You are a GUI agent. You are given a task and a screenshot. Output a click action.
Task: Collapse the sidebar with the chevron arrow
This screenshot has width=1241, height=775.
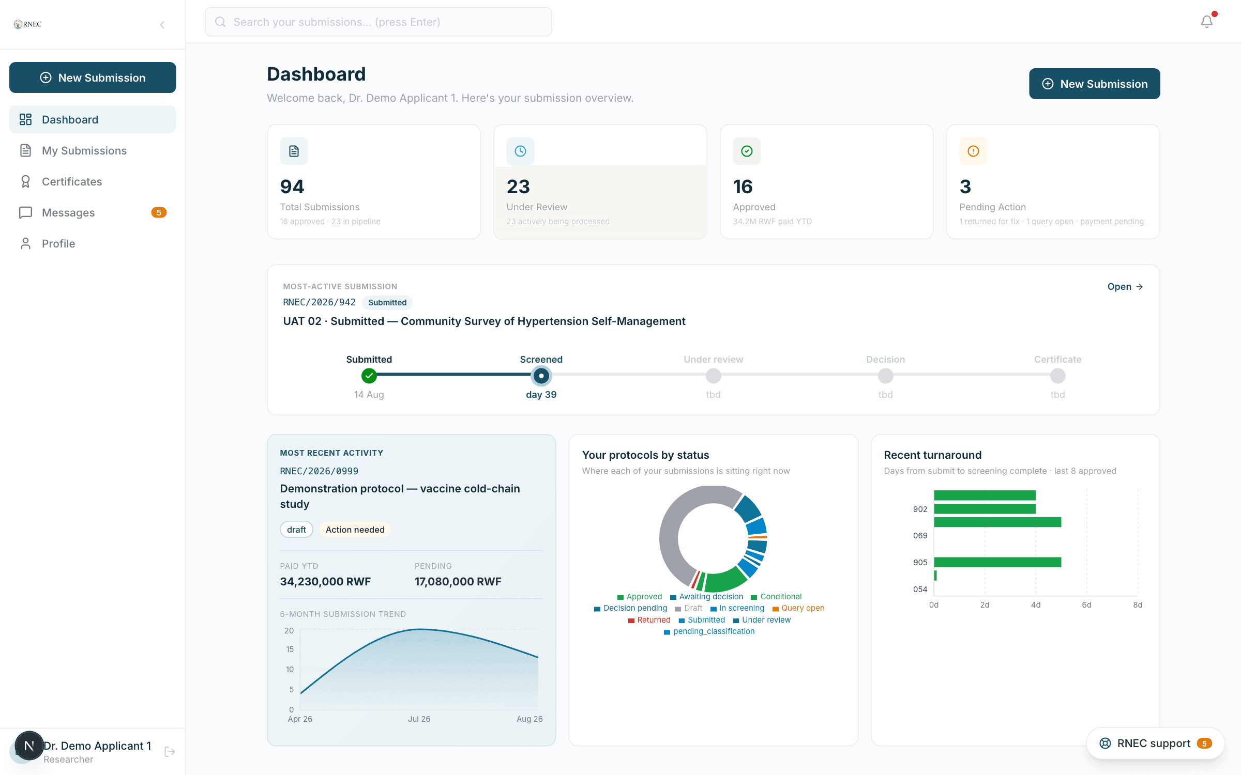click(162, 24)
